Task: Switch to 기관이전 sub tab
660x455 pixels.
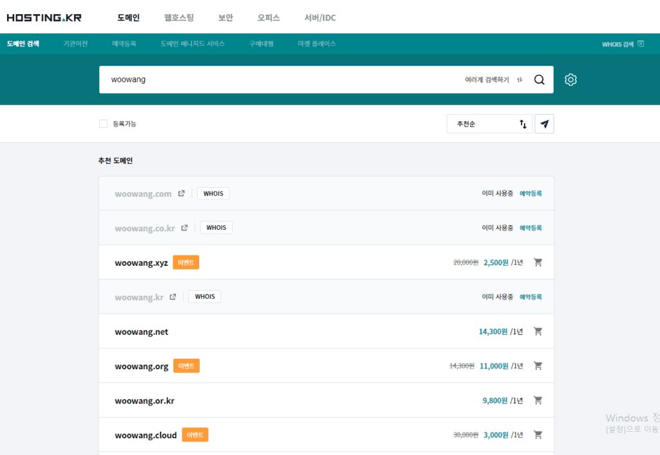Action: coord(75,44)
